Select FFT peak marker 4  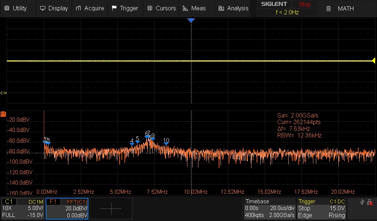coord(132,142)
